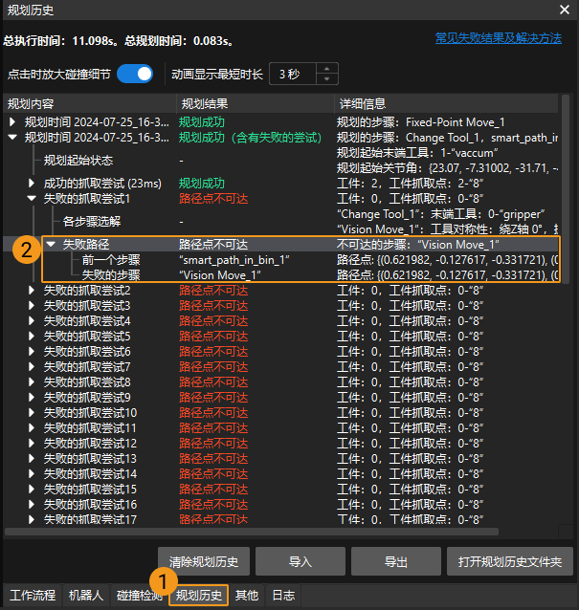Image resolution: width=579 pixels, height=610 pixels.
Task: Open 常见失败结果及解决方法 link
Action: [x=498, y=38]
